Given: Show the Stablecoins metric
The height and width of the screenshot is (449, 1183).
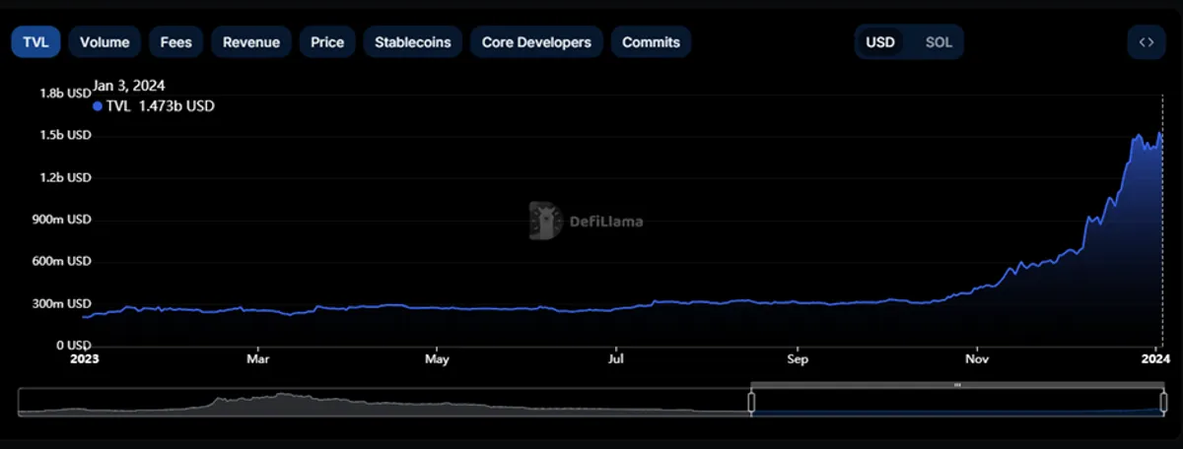Looking at the screenshot, I should point(413,42).
